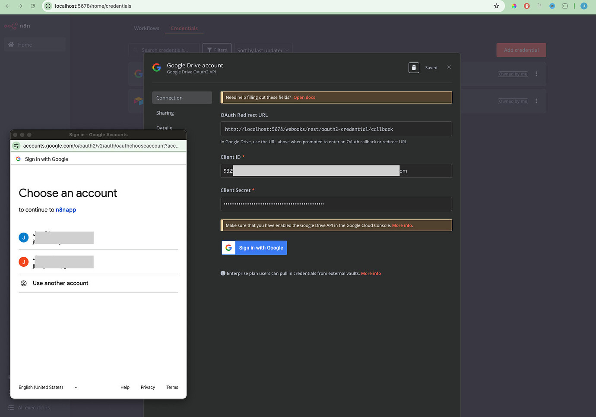Viewport: 596px width, 417px height.
Task: Click the extensions puzzle icon in the browser toolbar
Action: (565, 6)
